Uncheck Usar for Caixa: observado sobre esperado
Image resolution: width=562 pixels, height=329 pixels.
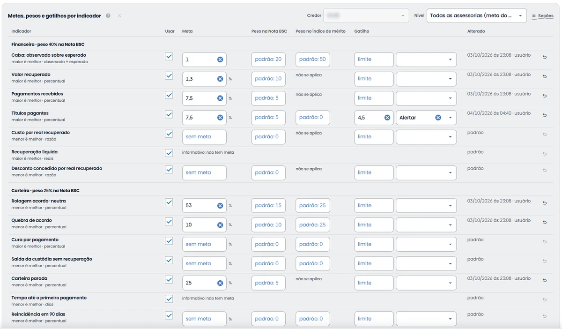(169, 56)
